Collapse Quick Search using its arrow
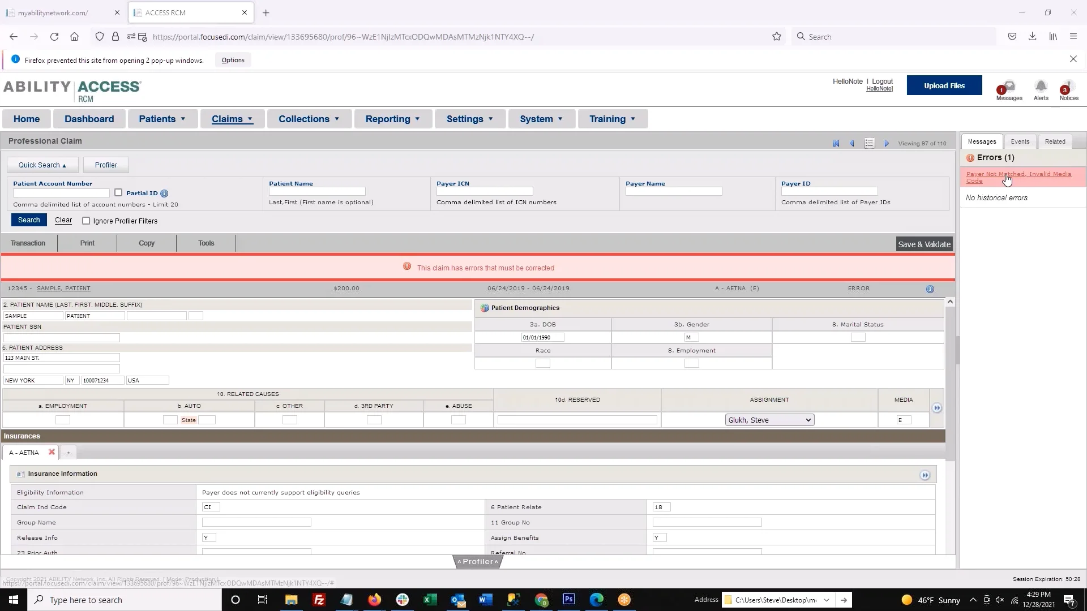Image resolution: width=1087 pixels, height=611 pixels. click(65, 165)
